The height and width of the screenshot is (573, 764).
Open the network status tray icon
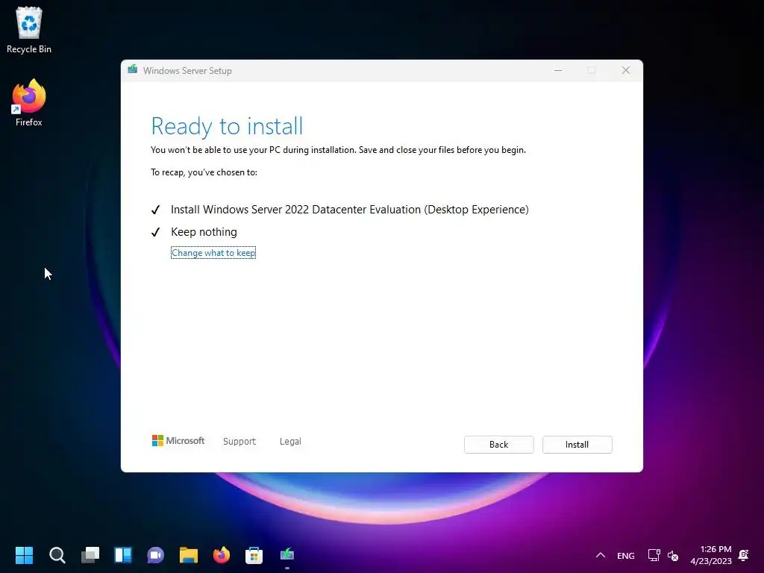(654, 555)
